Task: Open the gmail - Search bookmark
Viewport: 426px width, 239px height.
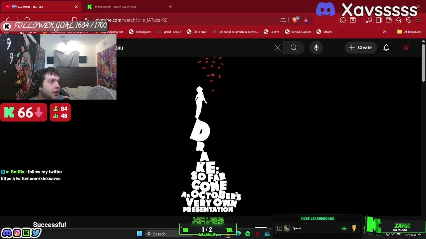Action: click(169, 32)
